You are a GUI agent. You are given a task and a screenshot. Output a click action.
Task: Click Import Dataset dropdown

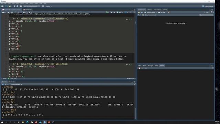[151, 12]
